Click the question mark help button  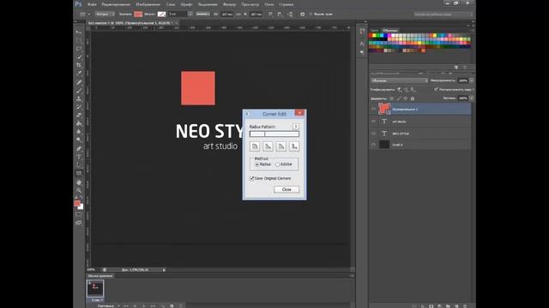[296, 127]
